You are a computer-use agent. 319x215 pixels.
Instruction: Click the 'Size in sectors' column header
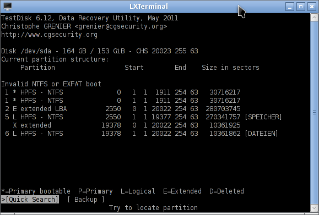[230, 68]
